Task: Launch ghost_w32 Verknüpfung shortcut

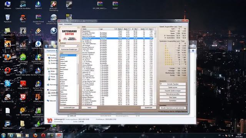Action: point(54,6)
